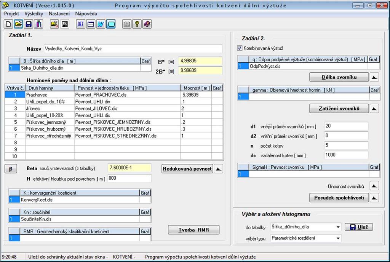Select the Sirka_Dulniho_dila.dis cell
The image size is (390, 262).
coord(80,68)
